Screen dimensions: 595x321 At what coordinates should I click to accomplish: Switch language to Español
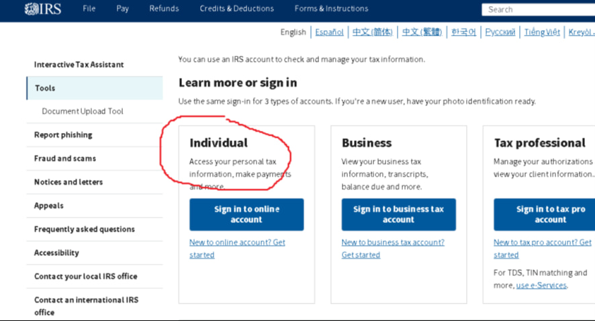tap(329, 32)
